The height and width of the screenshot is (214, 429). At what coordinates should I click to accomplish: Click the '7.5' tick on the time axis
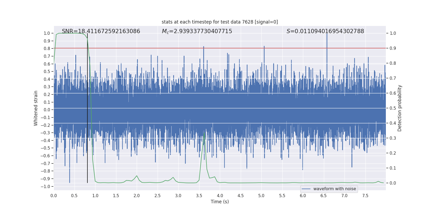(x=365, y=196)
